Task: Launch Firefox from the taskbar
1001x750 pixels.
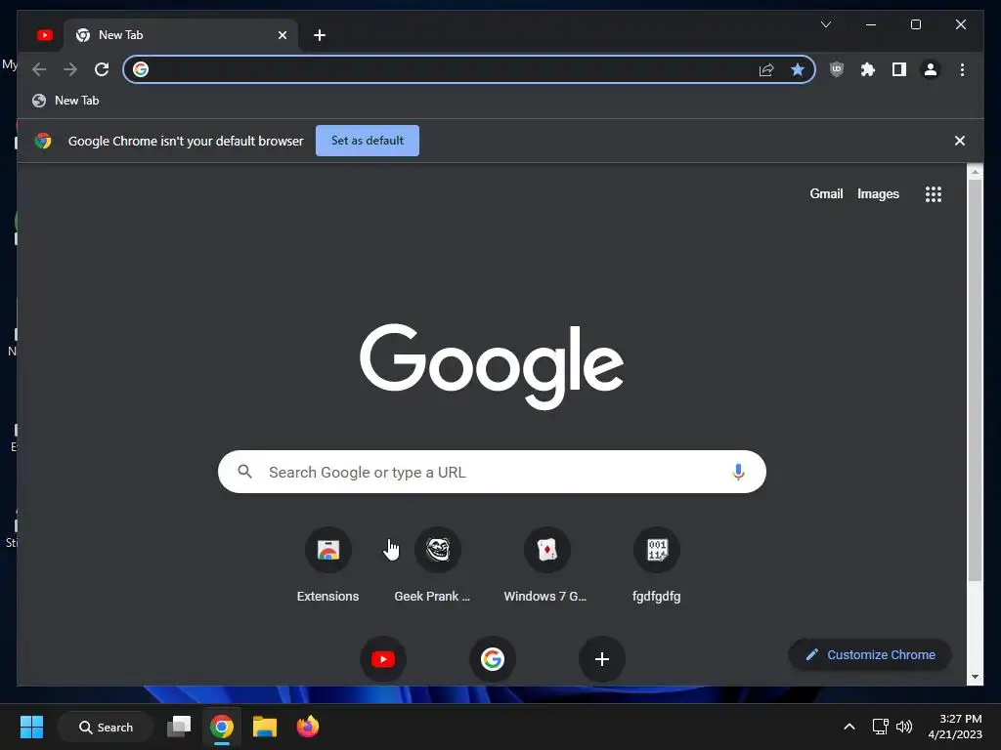Action: tap(308, 727)
